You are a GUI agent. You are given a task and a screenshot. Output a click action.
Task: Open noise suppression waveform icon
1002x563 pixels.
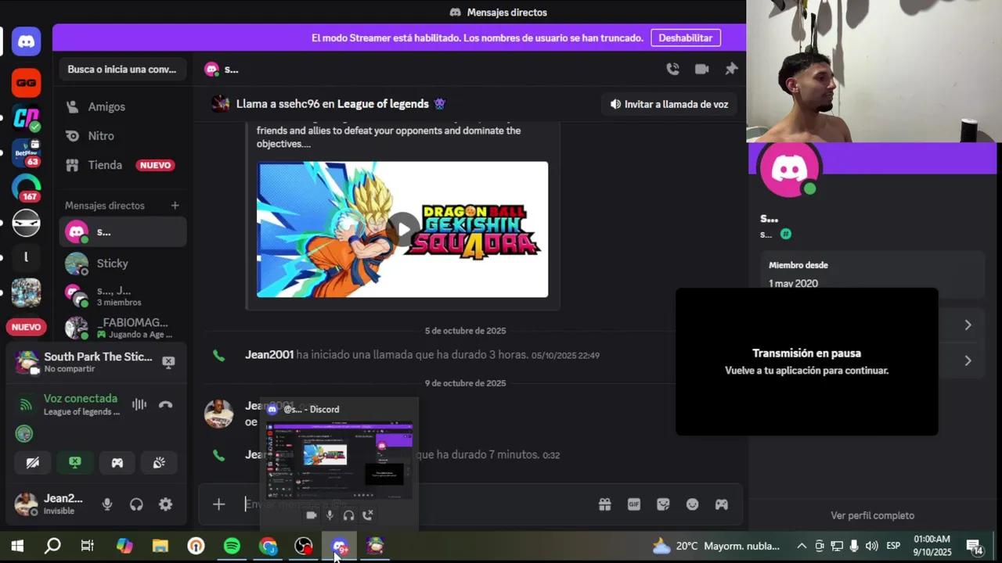(139, 404)
